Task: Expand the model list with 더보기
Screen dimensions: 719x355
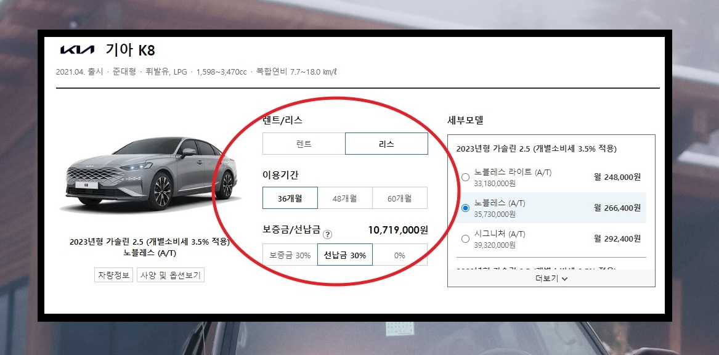Action: click(x=551, y=278)
